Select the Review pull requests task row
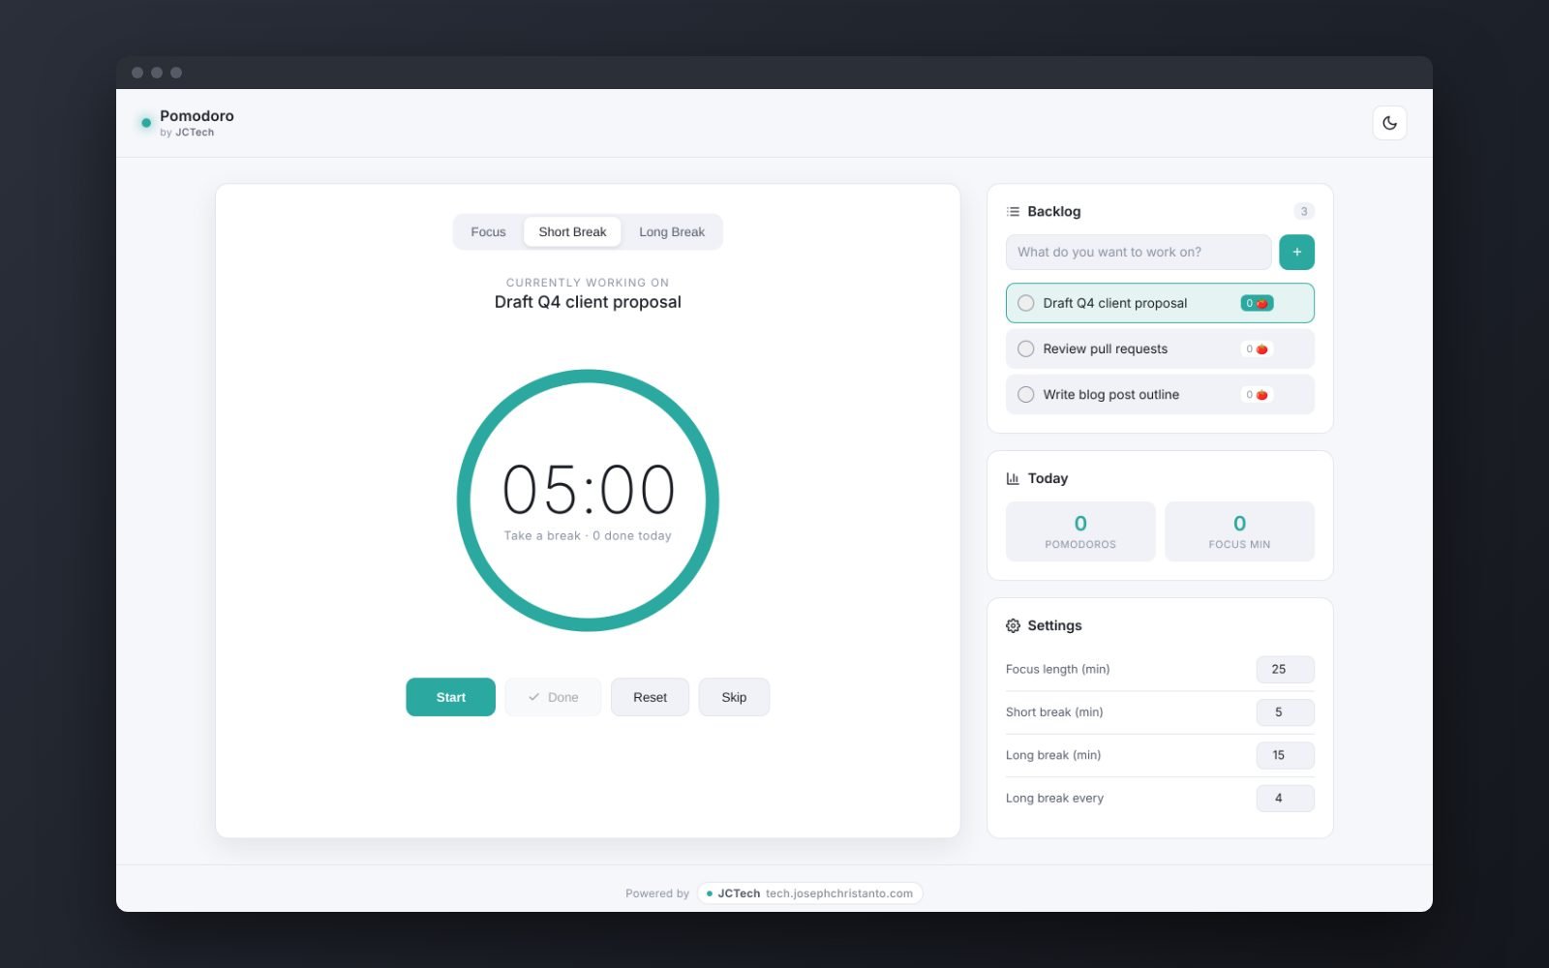Image resolution: width=1549 pixels, height=968 pixels. pos(1160,348)
